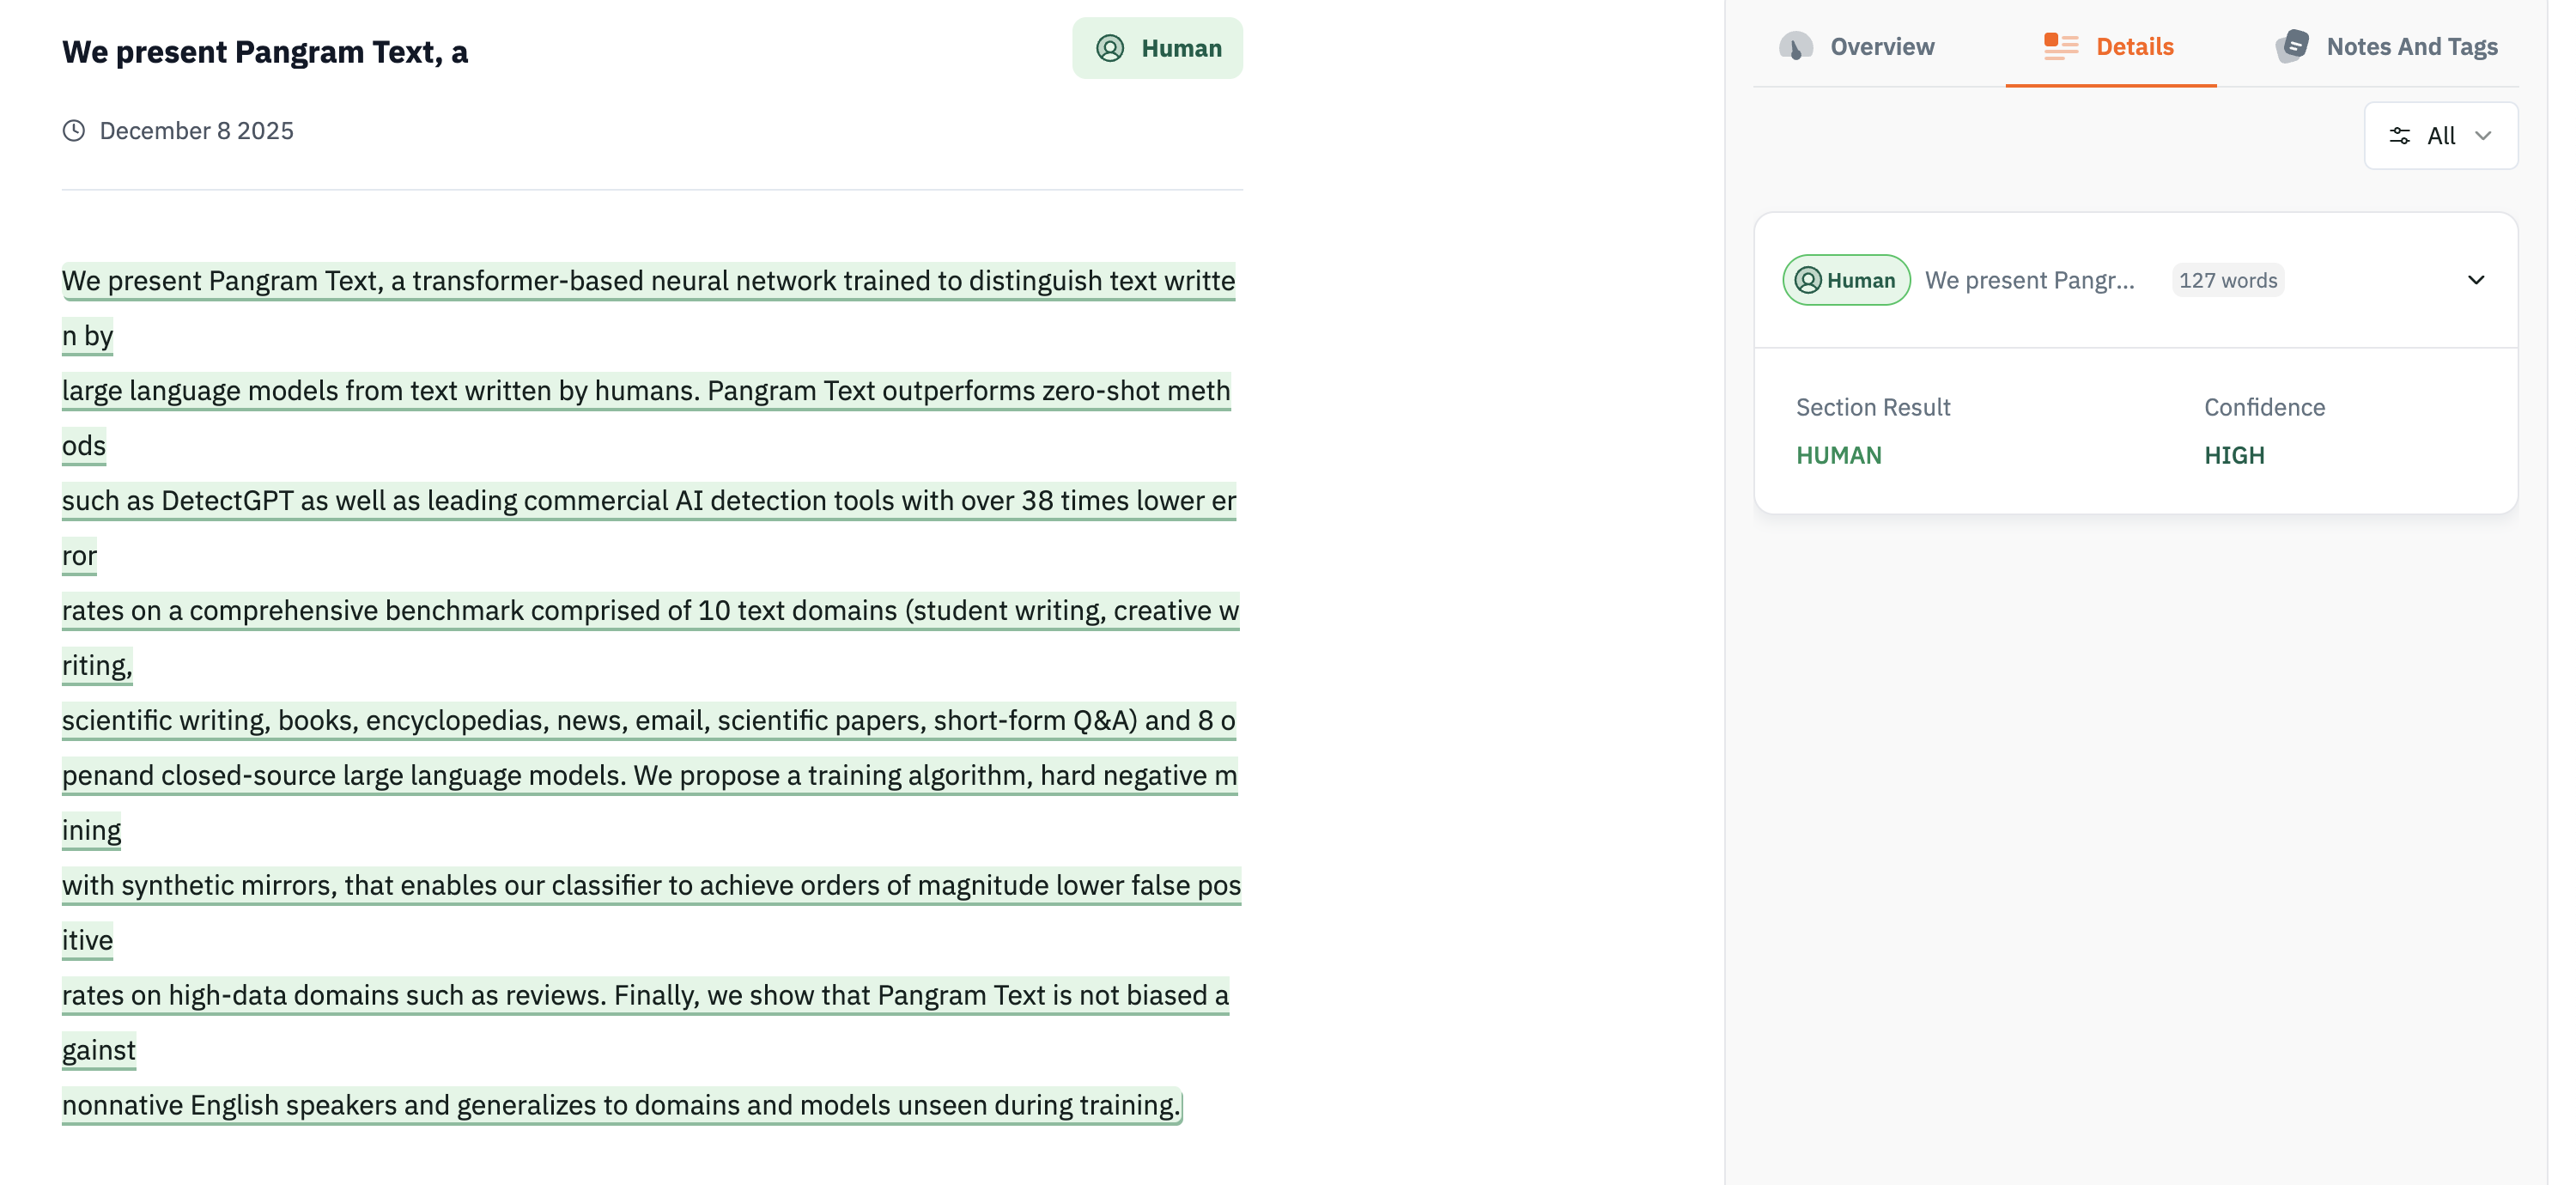Viewport: 2576px width, 1185px height.
Task: Click the HIGH confidence value
Action: click(x=2234, y=456)
